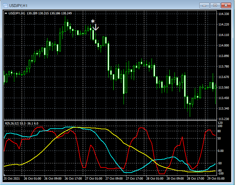Click the 26 Oct 09:00 time label

pos(53,179)
